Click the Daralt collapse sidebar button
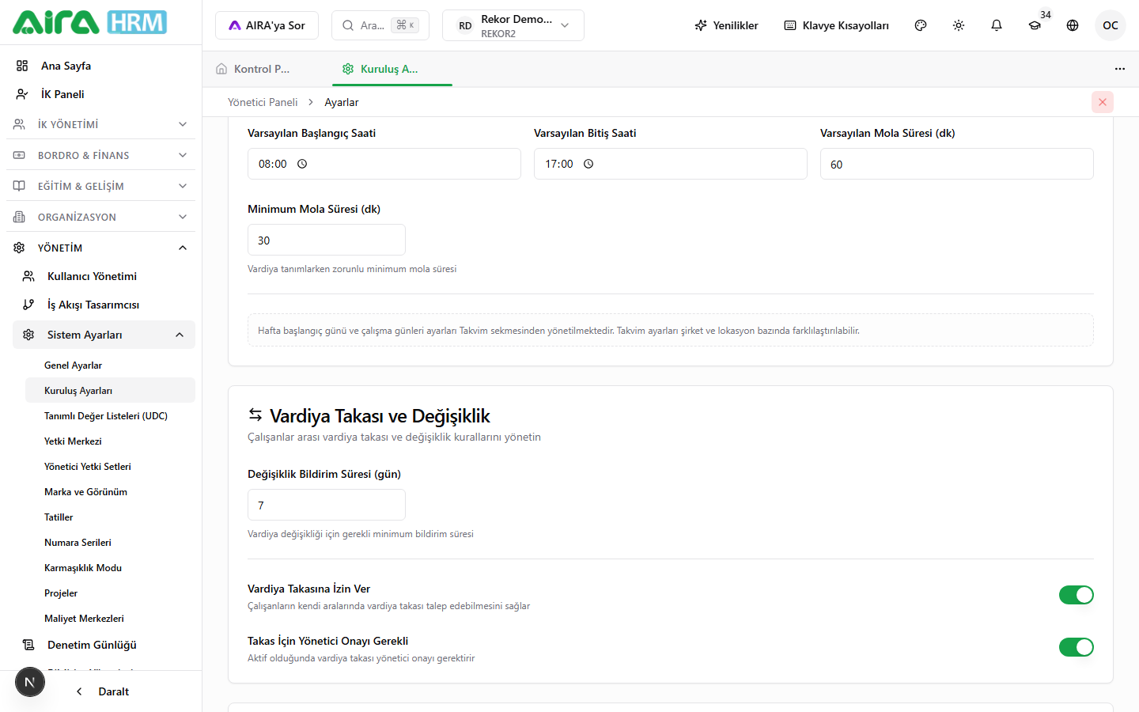 (101, 691)
